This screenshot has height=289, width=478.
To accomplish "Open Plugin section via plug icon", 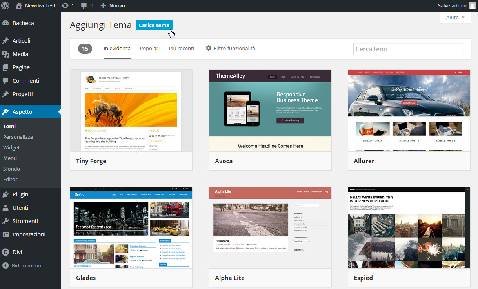I will point(5,194).
